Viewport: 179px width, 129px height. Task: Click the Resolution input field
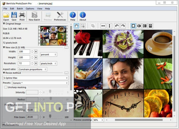24,63
